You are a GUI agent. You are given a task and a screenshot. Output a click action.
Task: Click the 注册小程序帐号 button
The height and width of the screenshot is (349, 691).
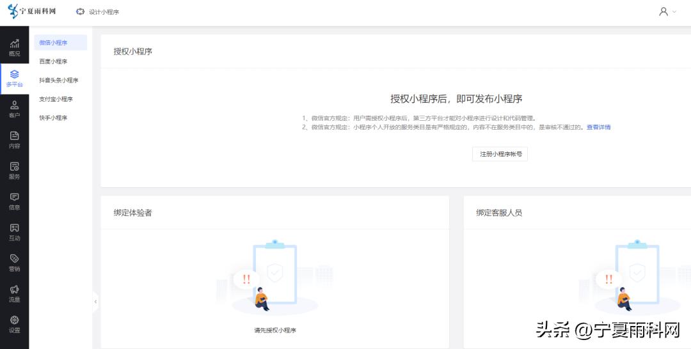500,154
